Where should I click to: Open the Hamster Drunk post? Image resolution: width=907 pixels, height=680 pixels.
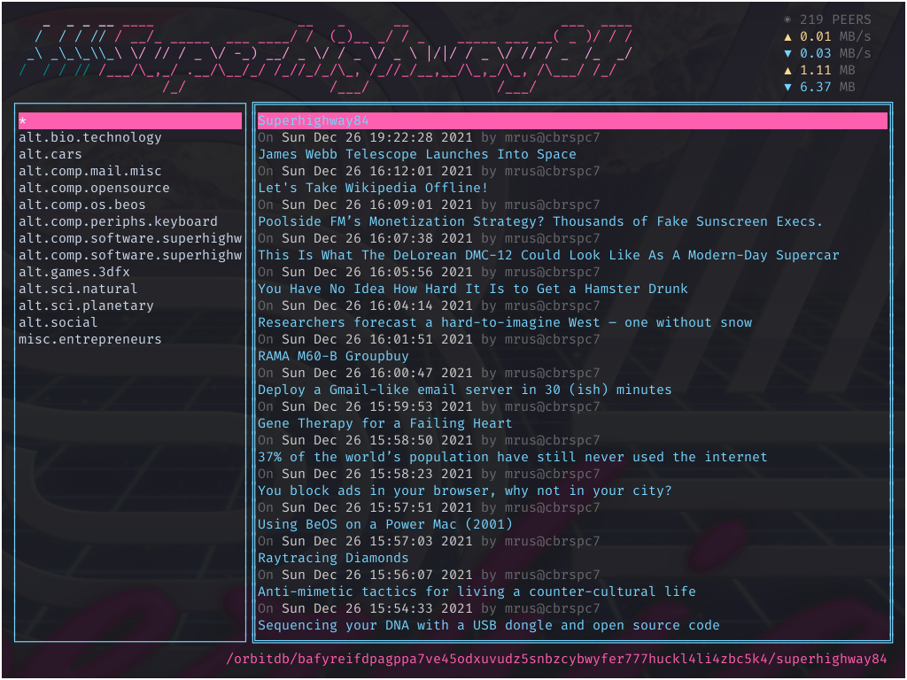click(473, 289)
